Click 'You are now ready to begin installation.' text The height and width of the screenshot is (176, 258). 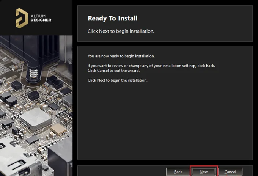[121, 56]
